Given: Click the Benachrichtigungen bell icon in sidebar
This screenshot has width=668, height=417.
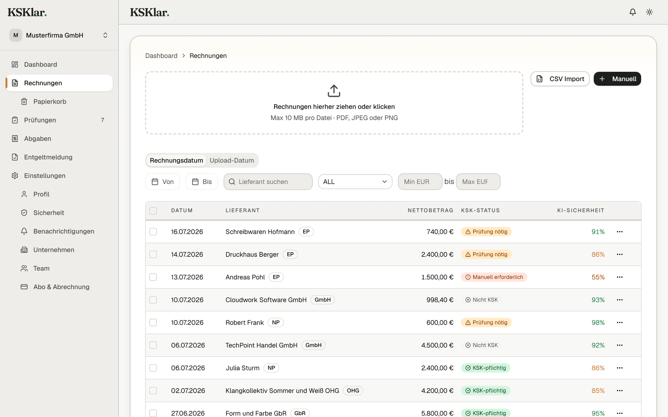Looking at the screenshot, I should pyautogui.click(x=24, y=231).
